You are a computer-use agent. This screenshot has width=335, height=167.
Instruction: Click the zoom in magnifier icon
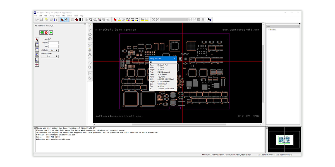91,19
